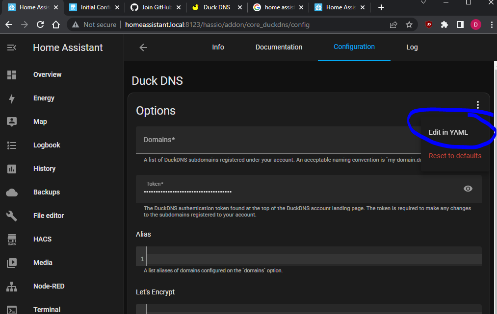Select the Configuration tab

click(354, 47)
